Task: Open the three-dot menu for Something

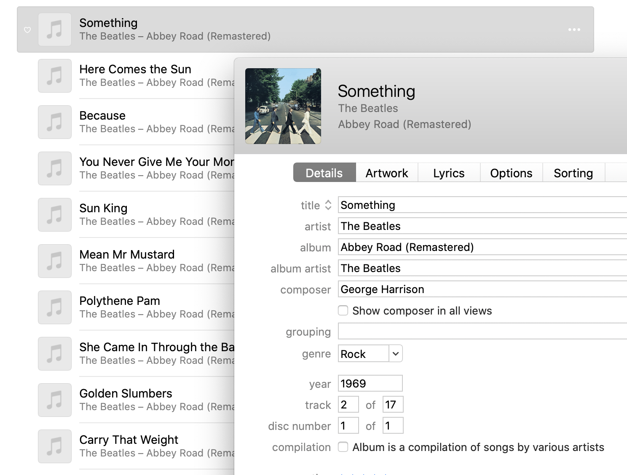Action: coord(574,29)
